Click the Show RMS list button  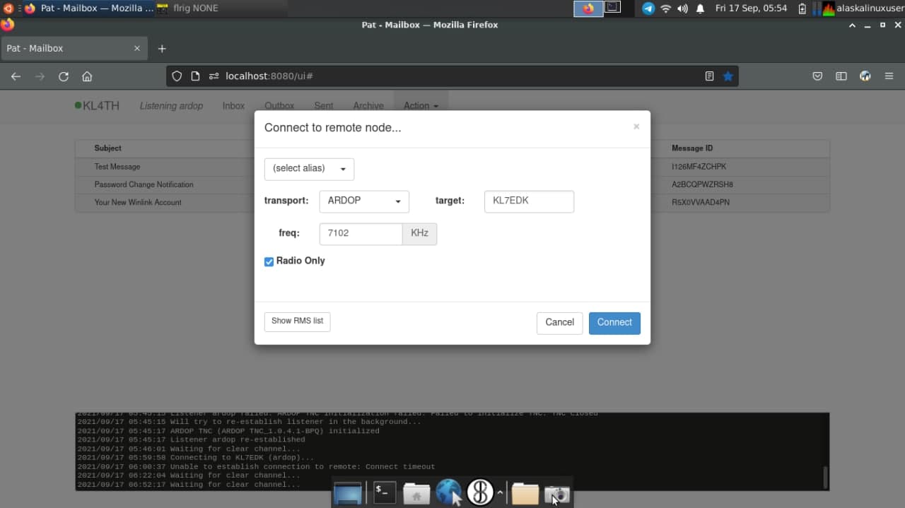297,321
